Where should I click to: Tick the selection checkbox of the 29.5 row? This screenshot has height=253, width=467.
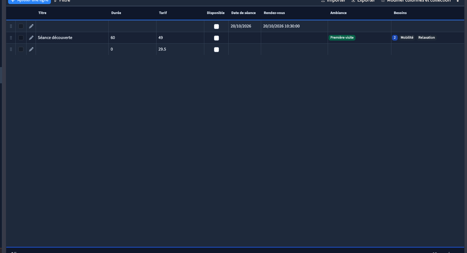coord(21,49)
